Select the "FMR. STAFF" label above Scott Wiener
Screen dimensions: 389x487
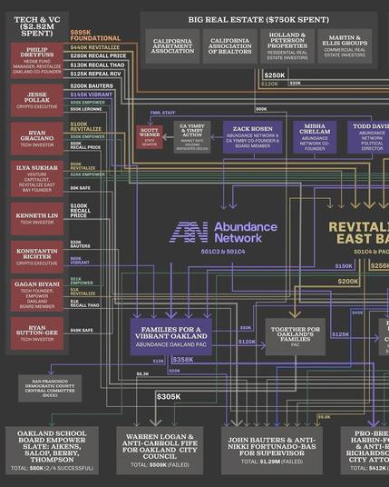162,113
